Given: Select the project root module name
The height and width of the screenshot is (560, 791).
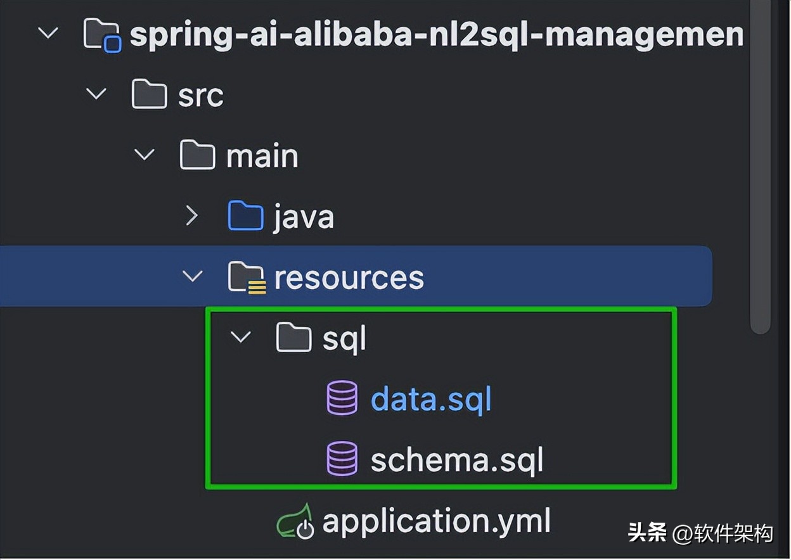Looking at the screenshot, I should click(x=436, y=35).
